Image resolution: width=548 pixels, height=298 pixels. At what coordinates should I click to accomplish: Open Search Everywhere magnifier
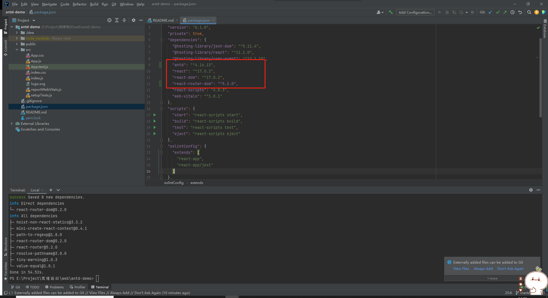click(529, 12)
